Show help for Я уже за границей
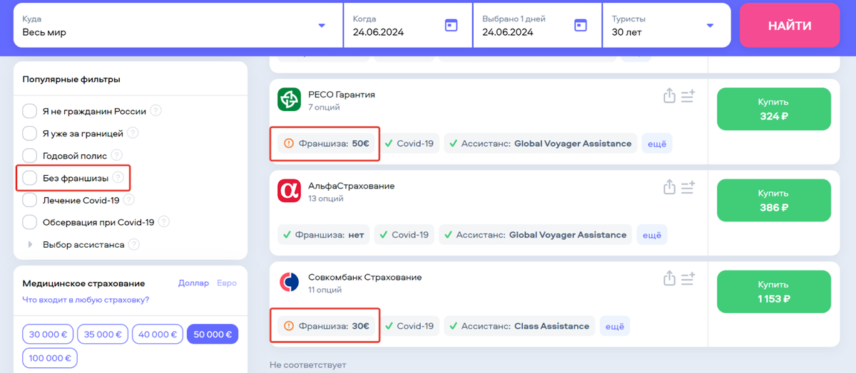856x373 pixels. (x=133, y=133)
